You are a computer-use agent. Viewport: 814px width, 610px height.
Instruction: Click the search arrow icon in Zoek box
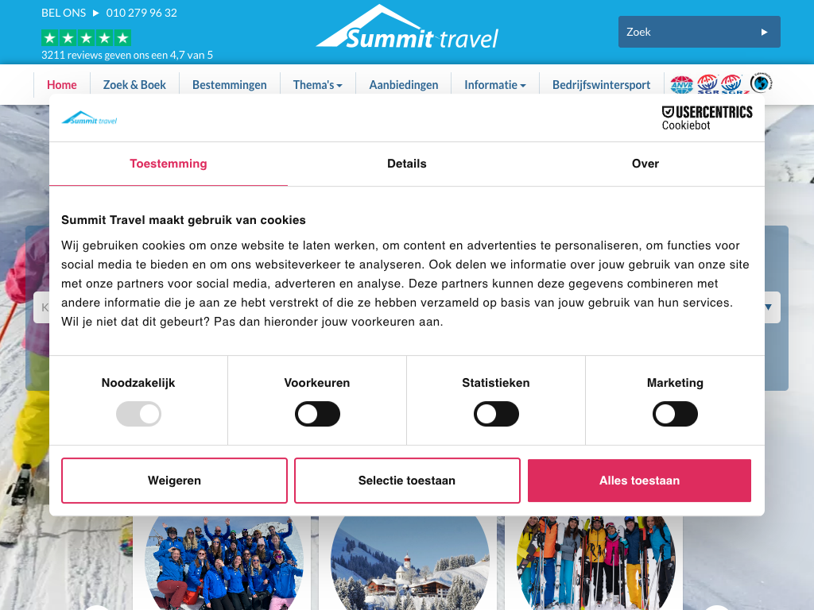(764, 32)
